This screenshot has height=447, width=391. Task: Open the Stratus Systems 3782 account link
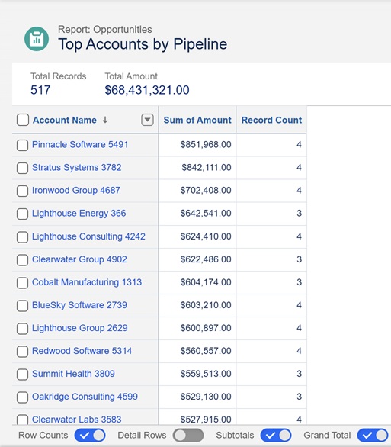tap(77, 167)
